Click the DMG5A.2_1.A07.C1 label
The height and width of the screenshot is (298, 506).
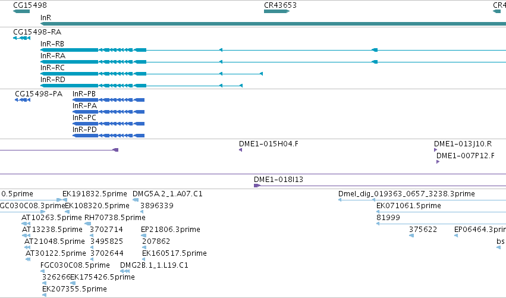(x=168, y=194)
